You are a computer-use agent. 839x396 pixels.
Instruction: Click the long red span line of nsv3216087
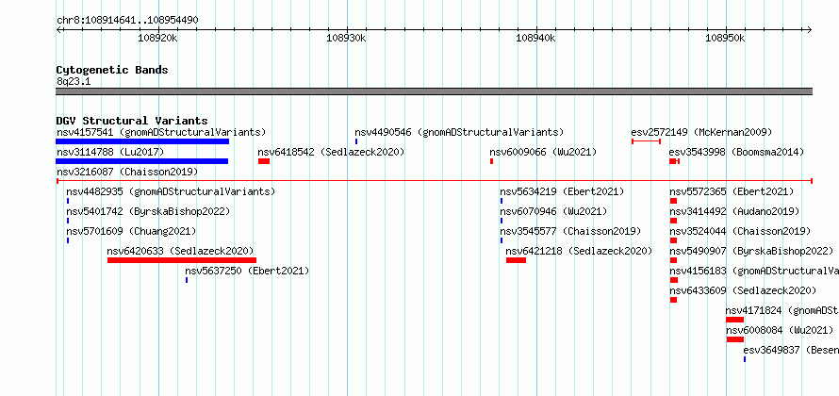click(x=434, y=181)
